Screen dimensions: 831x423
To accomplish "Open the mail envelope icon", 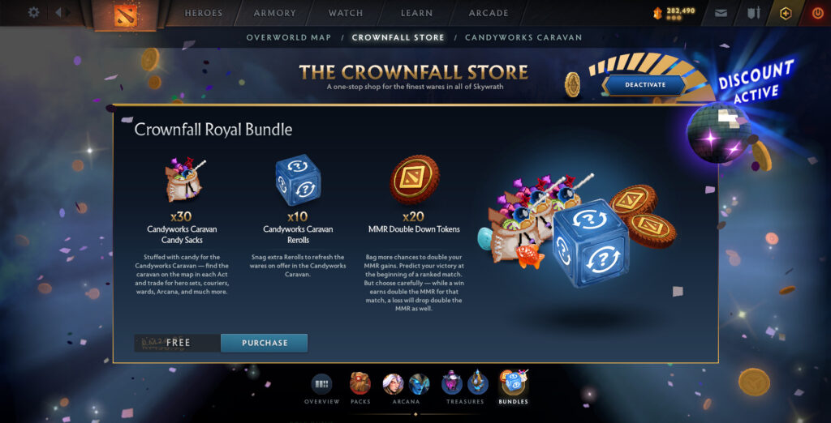I will [721, 13].
